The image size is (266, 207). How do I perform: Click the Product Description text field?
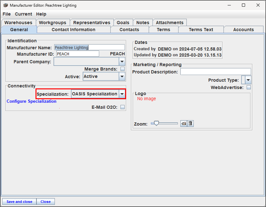coord(216,72)
